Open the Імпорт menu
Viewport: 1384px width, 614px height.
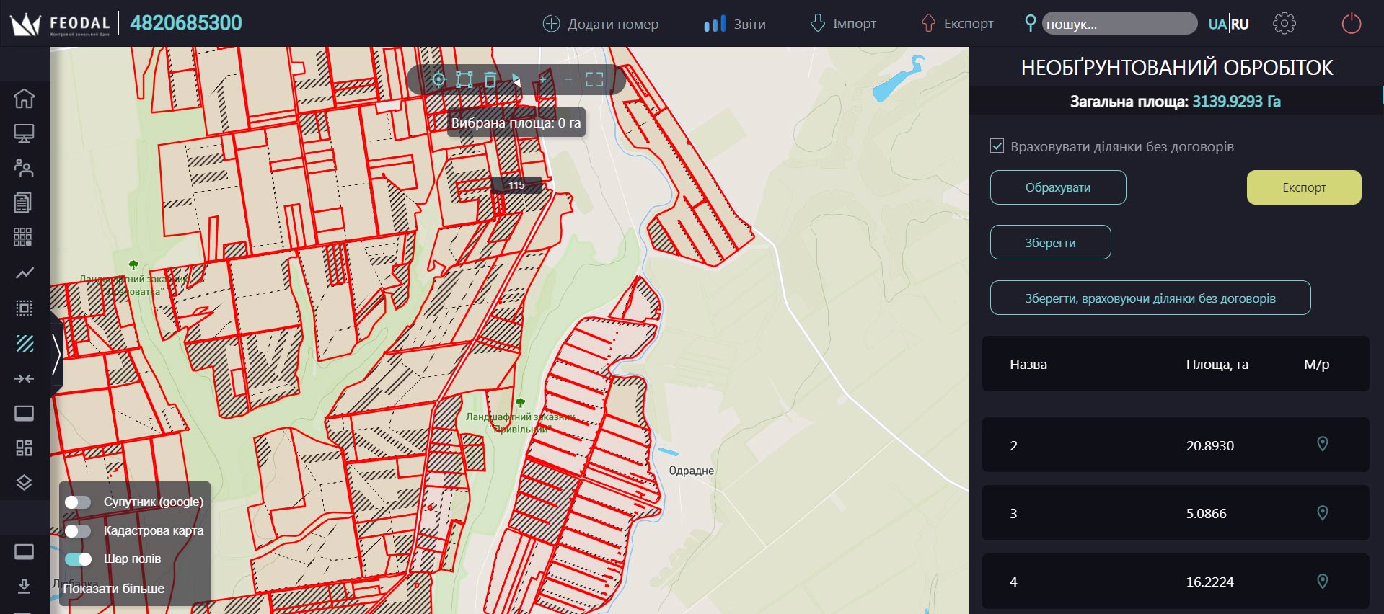click(843, 24)
